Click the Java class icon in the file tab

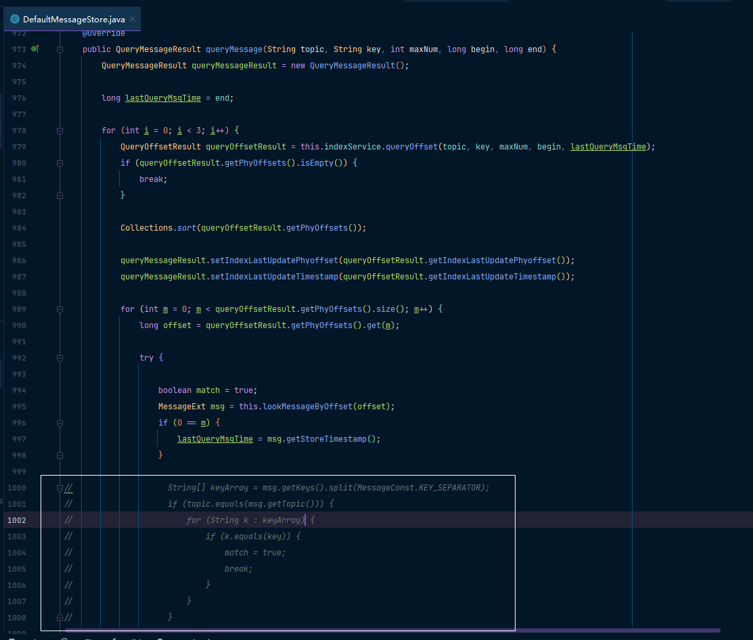click(x=15, y=19)
